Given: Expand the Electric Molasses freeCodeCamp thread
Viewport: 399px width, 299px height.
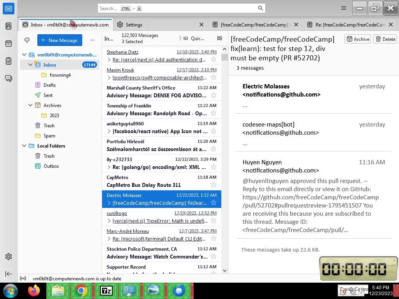Looking at the screenshot, I should pos(109,203).
